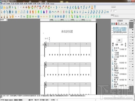Click the search text field in library panel
This screenshot has height=101, width=135.
coord(120,36)
